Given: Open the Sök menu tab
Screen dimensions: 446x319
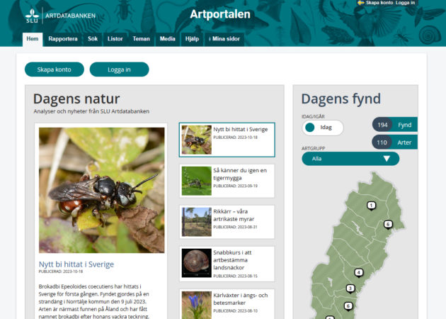Looking at the screenshot, I should click(x=93, y=39).
